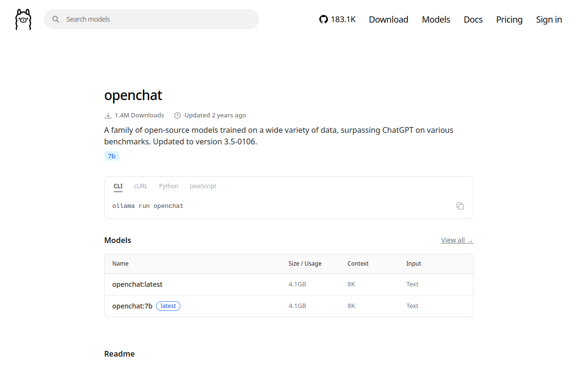Click the 1.4M Downloads text
This screenshot has width=577, height=385.
click(139, 115)
